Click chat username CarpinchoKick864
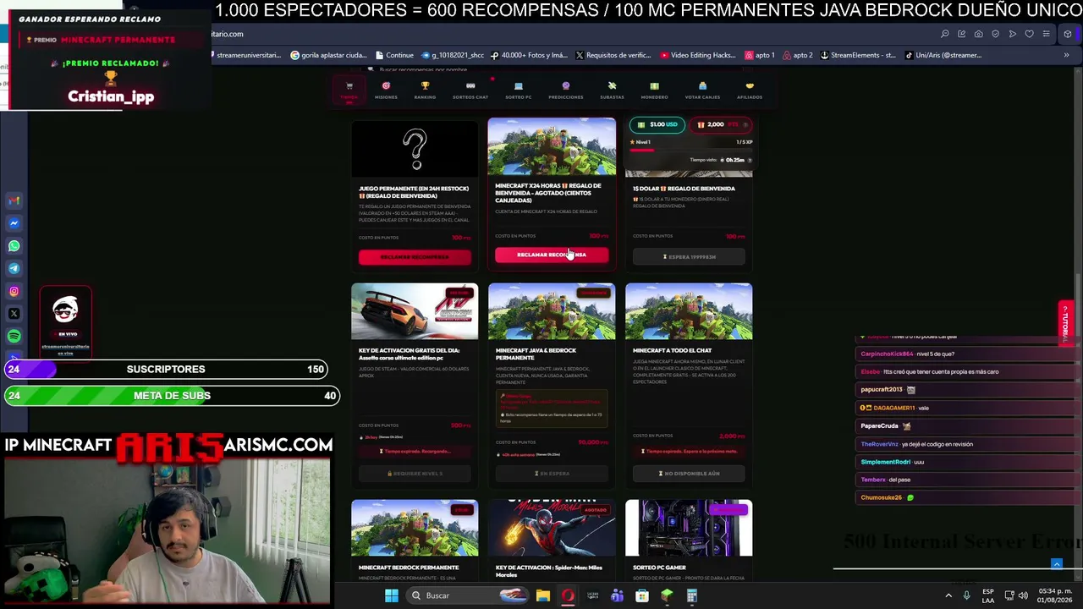 (x=887, y=354)
